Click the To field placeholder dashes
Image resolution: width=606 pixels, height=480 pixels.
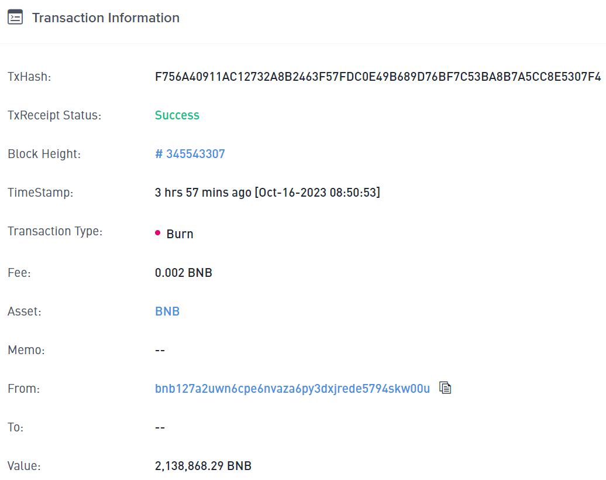(x=159, y=427)
